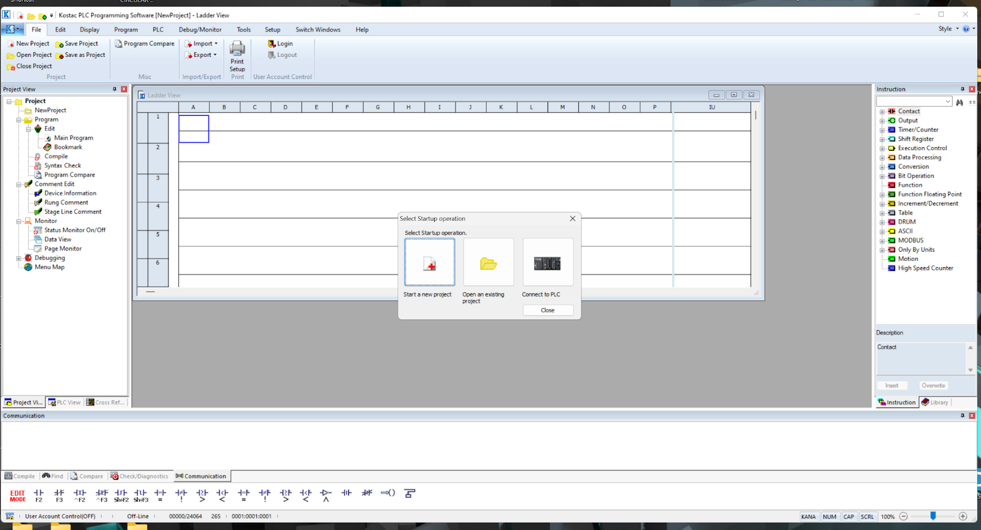This screenshot has height=530, width=981.
Task: Click Close button in Startup dialog
Action: click(x=548, y=310)
